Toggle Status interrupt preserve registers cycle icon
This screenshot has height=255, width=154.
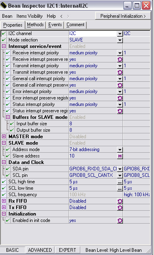click(120, 111)
